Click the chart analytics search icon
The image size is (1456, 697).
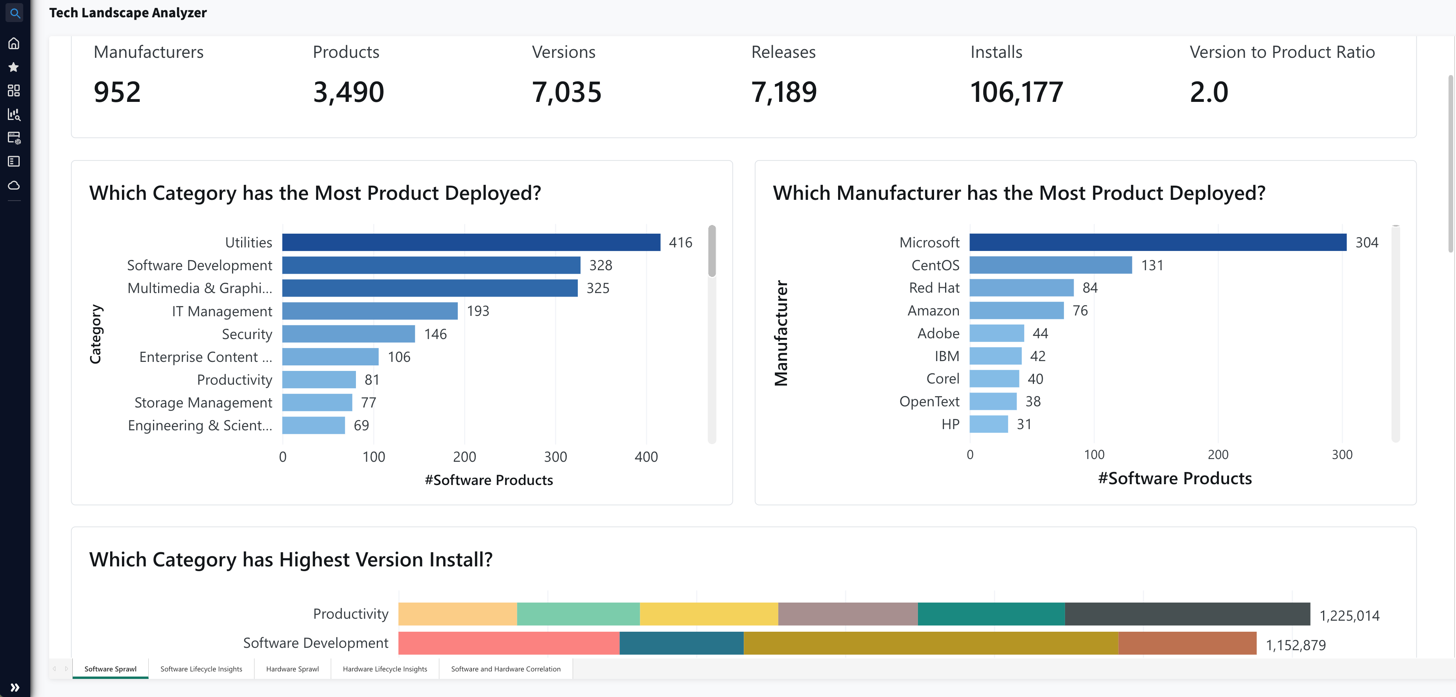point(14,114)
